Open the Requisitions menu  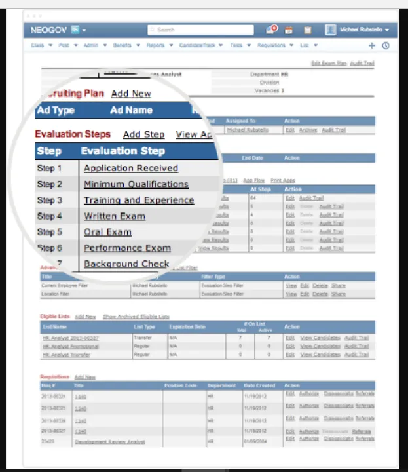(271, 45)
